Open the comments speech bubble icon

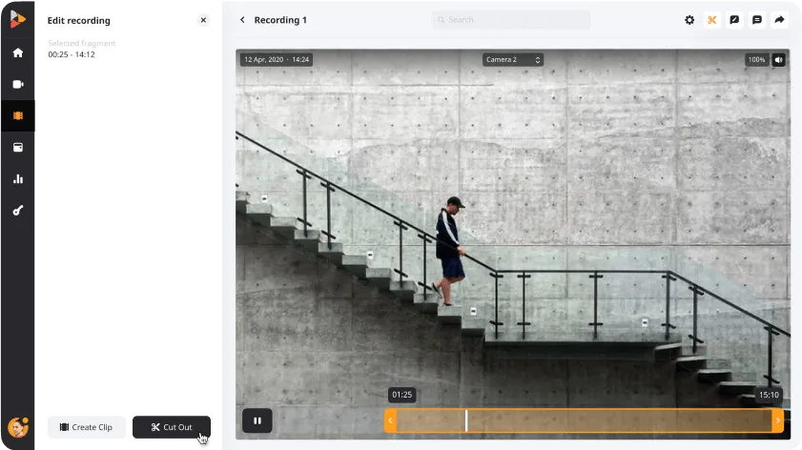tap(757, 20)
